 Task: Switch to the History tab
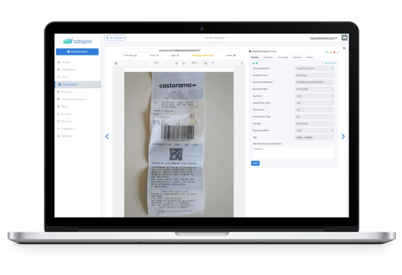(310, 58)
